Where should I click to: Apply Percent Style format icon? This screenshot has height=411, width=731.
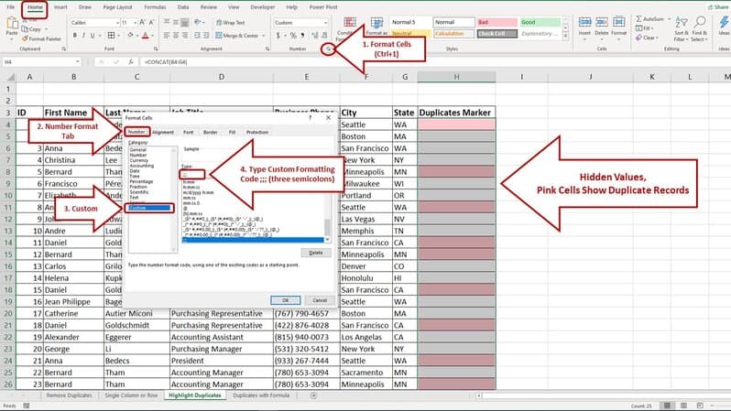(293, 36)
